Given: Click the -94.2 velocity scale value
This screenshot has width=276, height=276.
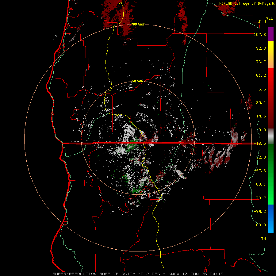Looking at the screenshot, I should click(x=260, y=212).
